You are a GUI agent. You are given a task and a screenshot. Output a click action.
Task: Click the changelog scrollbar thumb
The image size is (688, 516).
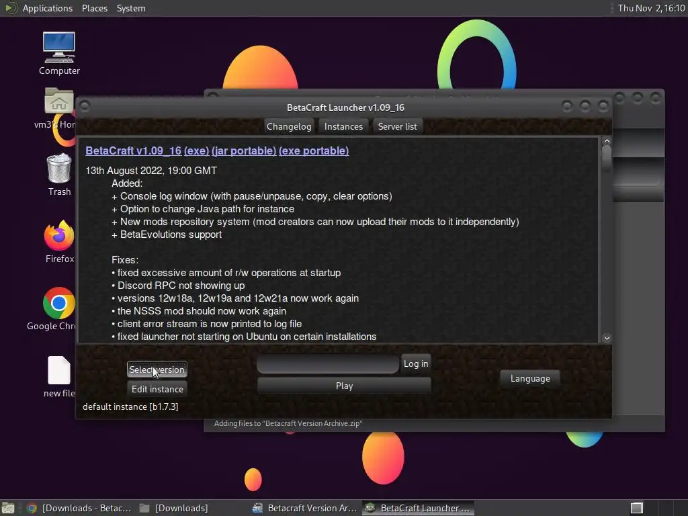point(607,157)
